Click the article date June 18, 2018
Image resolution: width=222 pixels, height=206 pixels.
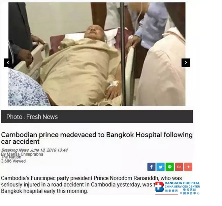click(x=43, y=150)
